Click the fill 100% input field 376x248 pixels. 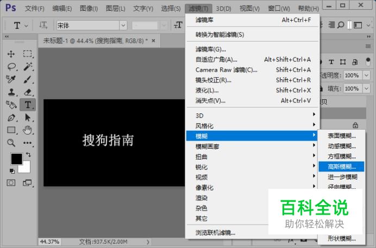[353, 88]
